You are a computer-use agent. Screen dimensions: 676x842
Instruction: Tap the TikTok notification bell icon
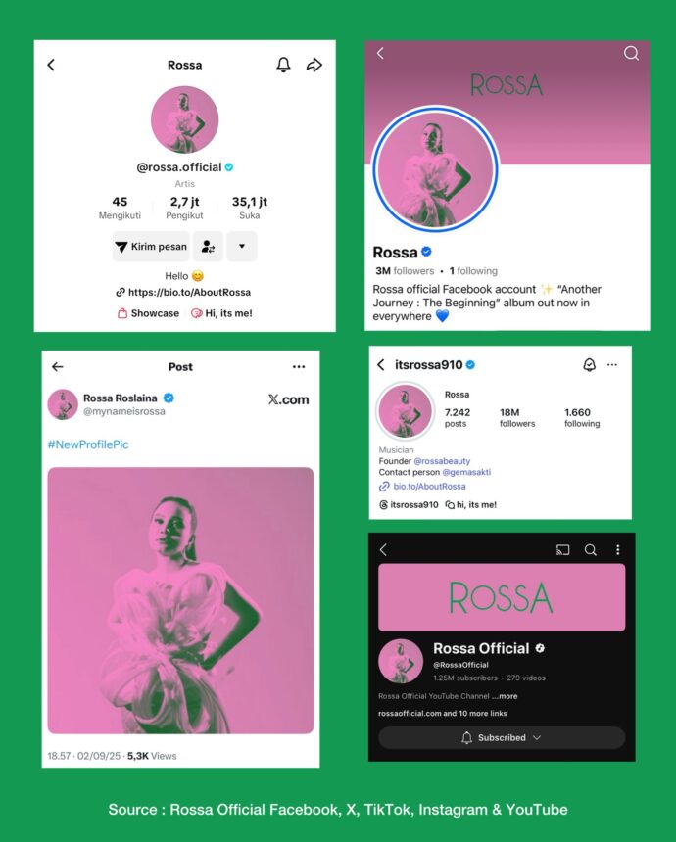(x=283, y=65)
